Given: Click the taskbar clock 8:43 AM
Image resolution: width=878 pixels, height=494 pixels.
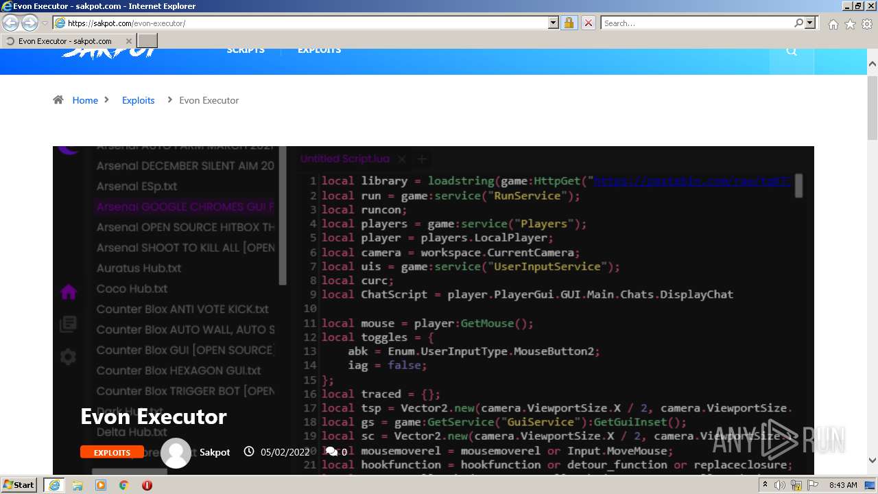Looking at the screenshot, I should pyautogui.click(x=843, y=485).
